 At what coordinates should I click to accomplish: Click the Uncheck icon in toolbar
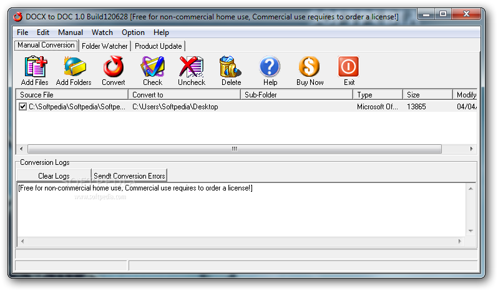pyautogui.click(x=192, y=67)
